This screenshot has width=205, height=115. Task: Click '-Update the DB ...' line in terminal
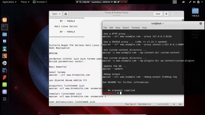click(x=115, y=66)
